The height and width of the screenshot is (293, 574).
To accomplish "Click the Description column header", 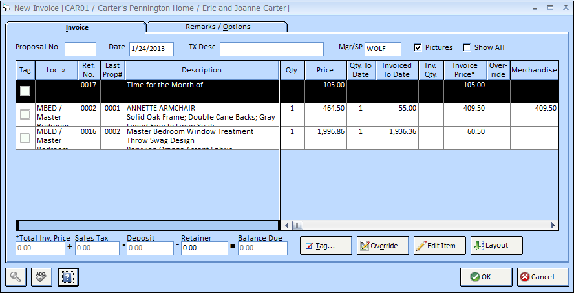I will point(202,70).
